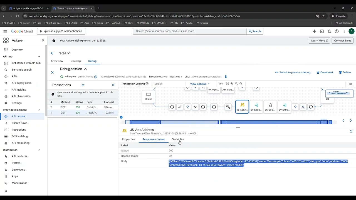The height and width of the screenshot is (200, 356).
Task: Fit the flow diagram to screen
Action: (228, 84)
